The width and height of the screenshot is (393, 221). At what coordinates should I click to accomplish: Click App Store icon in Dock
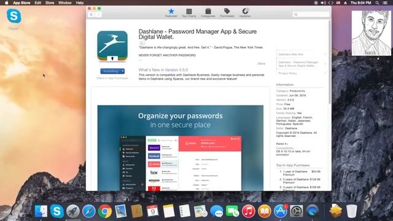281,211
